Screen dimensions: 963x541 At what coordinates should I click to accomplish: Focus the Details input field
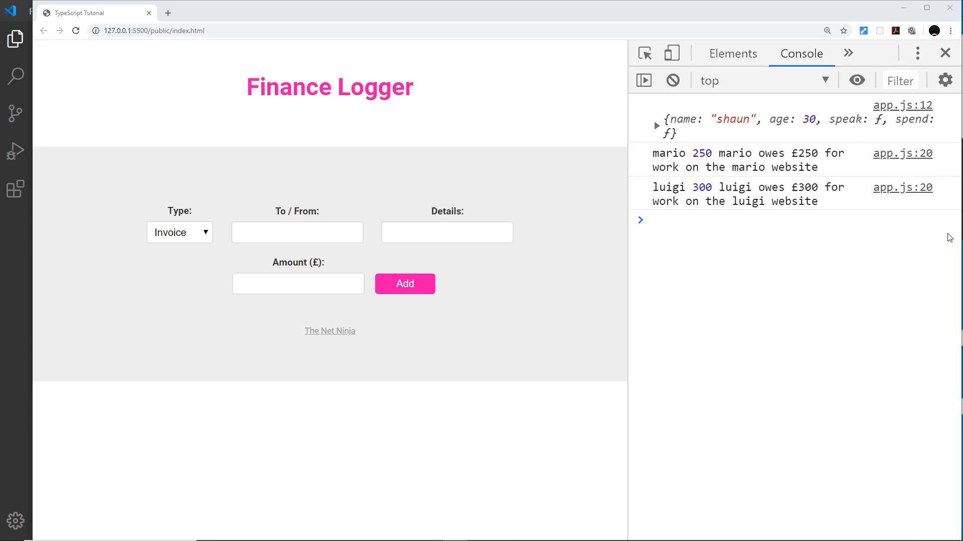447,232
